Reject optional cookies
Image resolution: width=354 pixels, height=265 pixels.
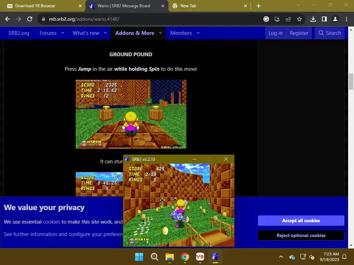[x=301, y=235]
